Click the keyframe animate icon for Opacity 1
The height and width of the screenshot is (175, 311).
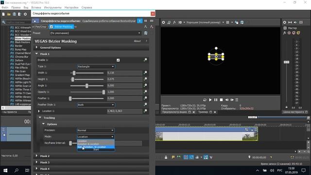pos(145,92)
